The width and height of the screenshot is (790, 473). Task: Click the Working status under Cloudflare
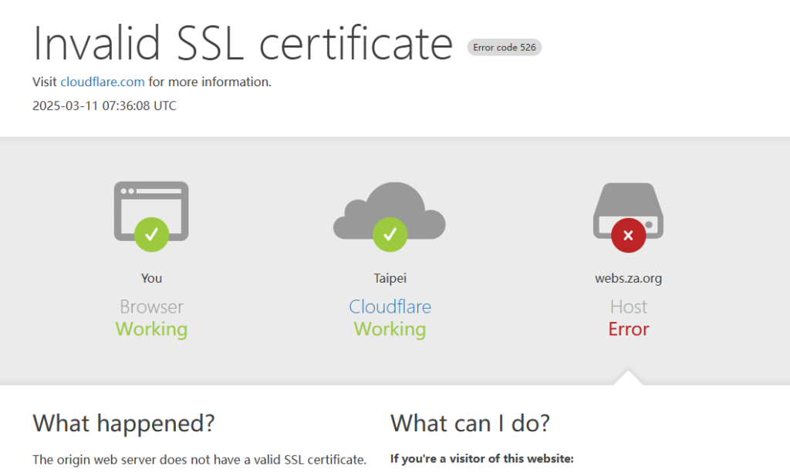[x=390, y=329]
